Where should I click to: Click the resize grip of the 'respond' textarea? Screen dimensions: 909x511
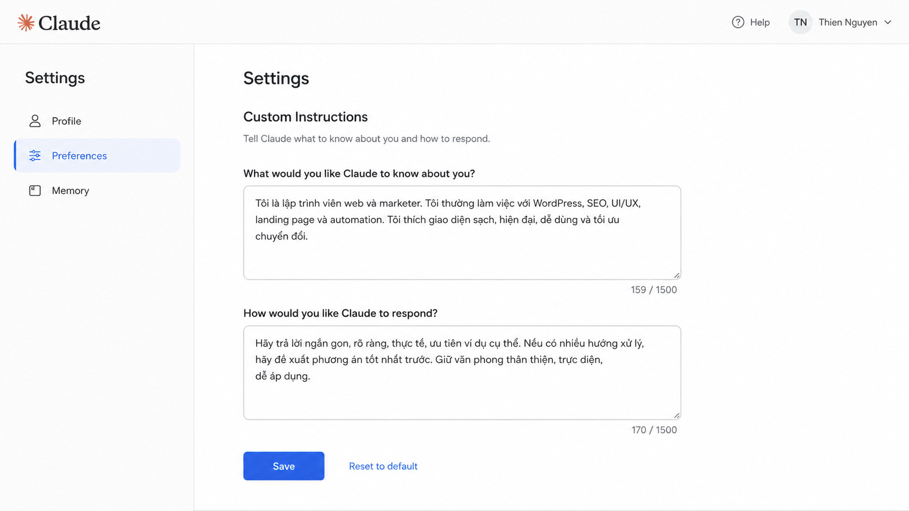pyautogui.click(x=676, y=415)
